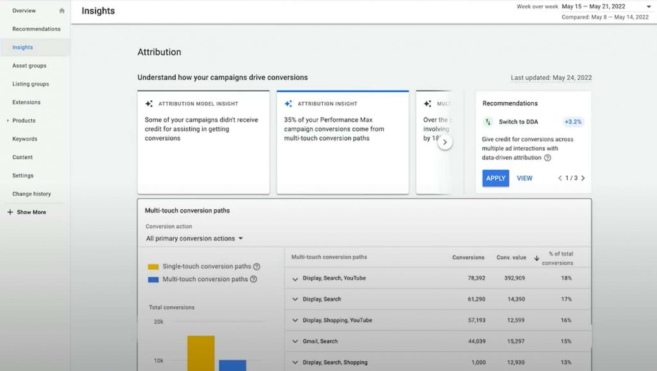Click the Switch to DDA recommendation title

click(518, 122)
